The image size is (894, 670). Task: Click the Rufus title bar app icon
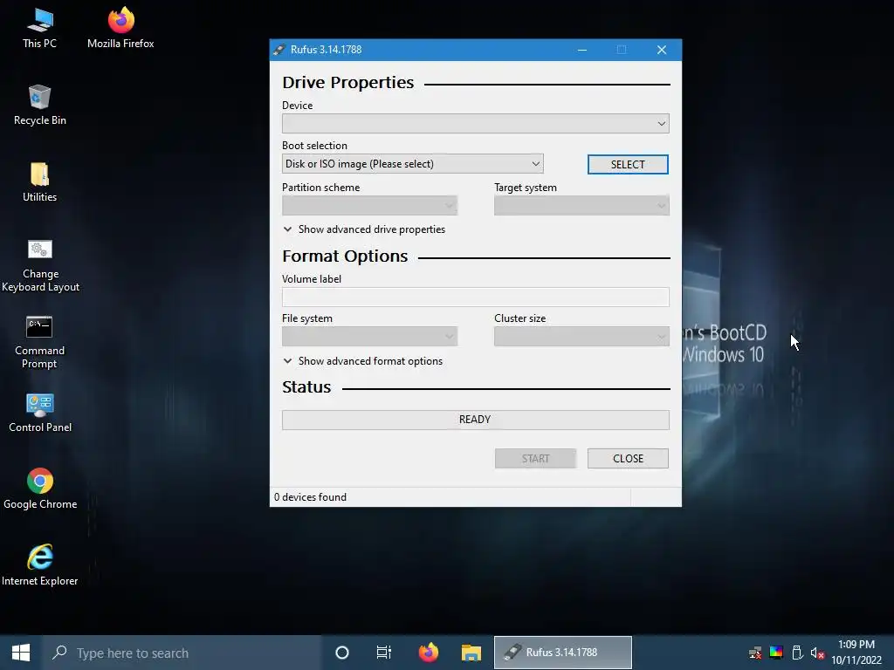(x=279, y=50)
